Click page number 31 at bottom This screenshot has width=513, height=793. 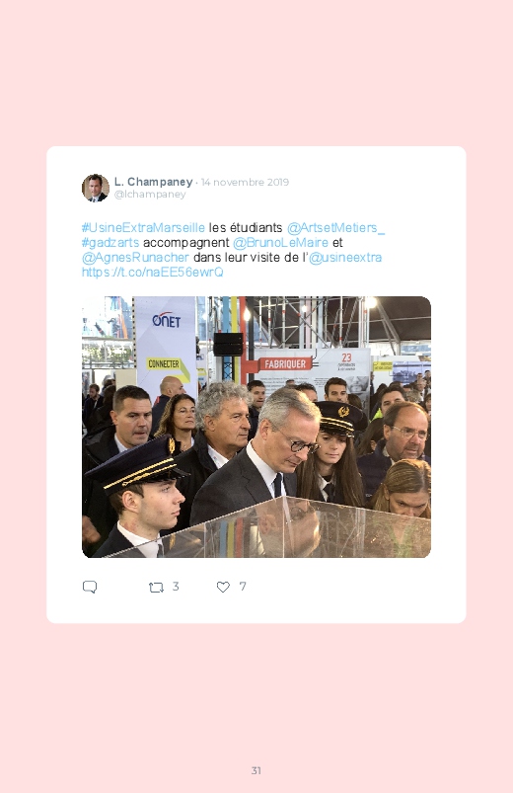[256, 770]
